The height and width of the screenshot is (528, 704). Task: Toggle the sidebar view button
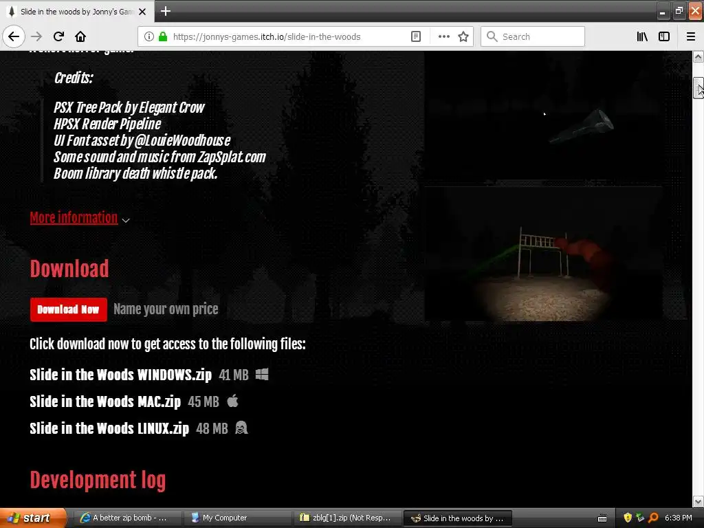664,36
